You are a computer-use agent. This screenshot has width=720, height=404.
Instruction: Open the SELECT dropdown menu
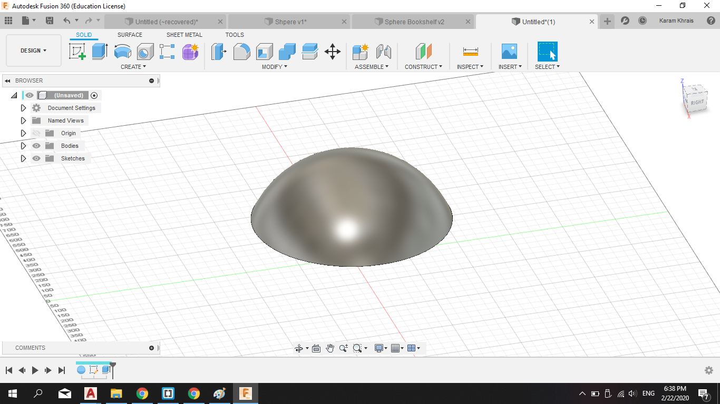click(x=547, y=67)
